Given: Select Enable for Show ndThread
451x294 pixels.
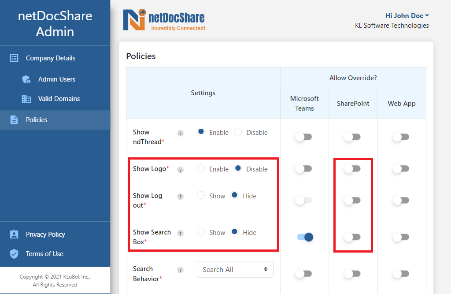Looking at the screenshot, I should coord(201,132).
